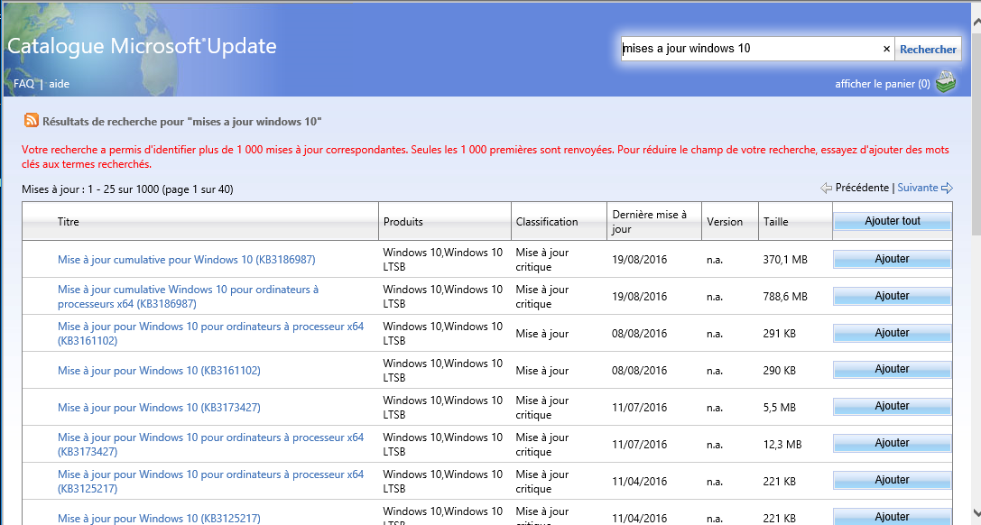Click Ajouter for the 788,6 MB update
This screenshot has width=981, height=525.
tap(893, 296)
